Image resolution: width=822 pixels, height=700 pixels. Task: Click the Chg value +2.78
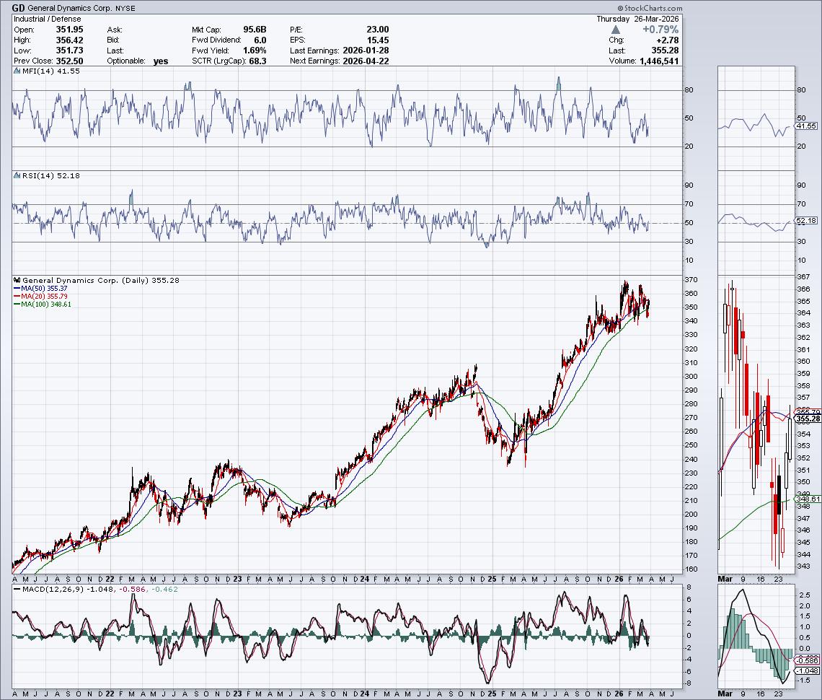click(x=668, y=40)
